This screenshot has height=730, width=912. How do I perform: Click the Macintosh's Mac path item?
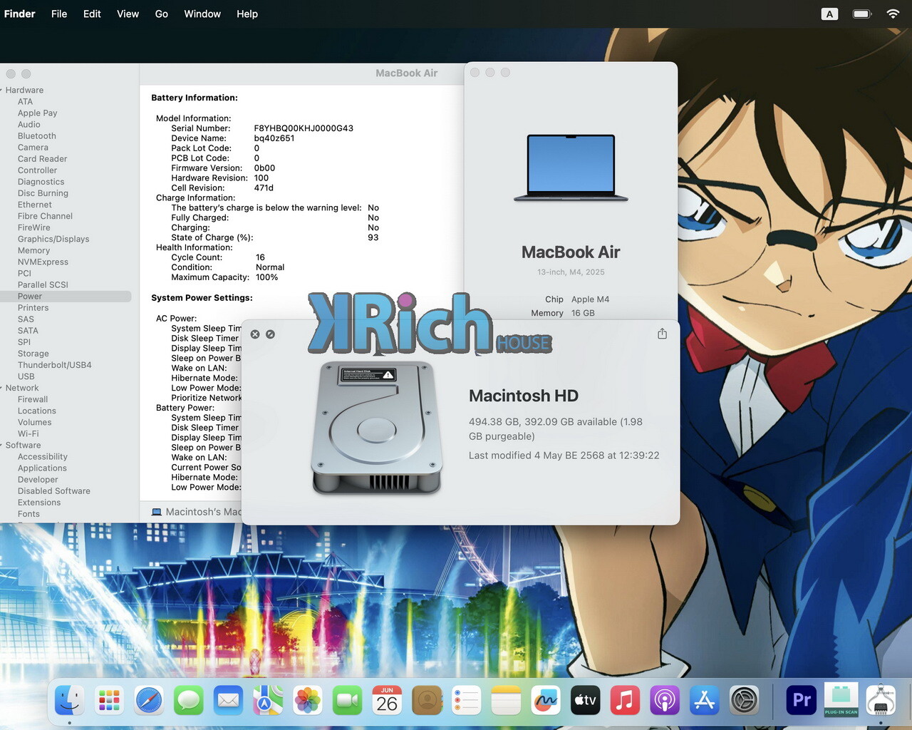coord(197,512)
